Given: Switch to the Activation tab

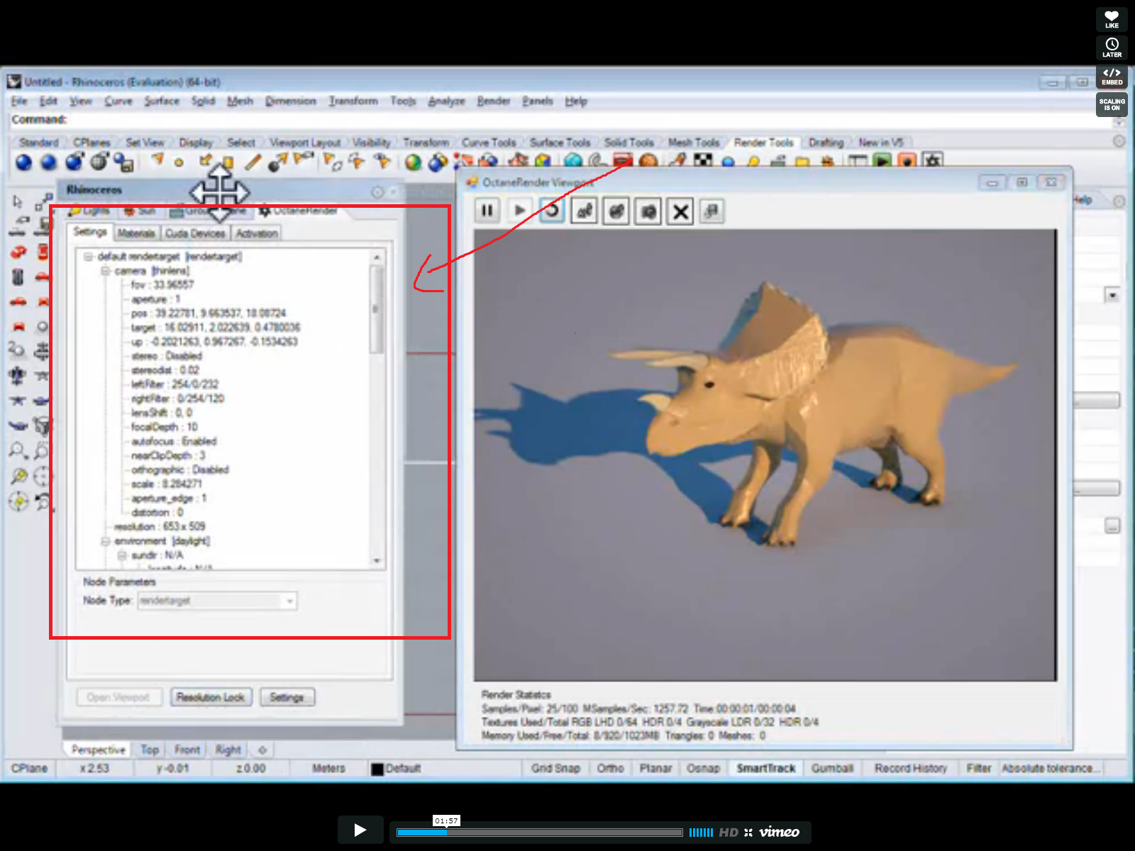Looking at the screenshot, I should [x=257, y=233].
